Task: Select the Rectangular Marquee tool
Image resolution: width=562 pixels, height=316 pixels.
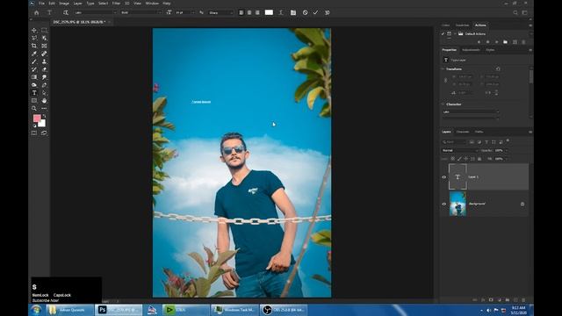Action: click(44, 31)
